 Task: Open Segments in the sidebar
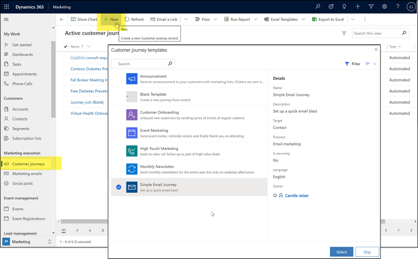(x=21, y=129)
